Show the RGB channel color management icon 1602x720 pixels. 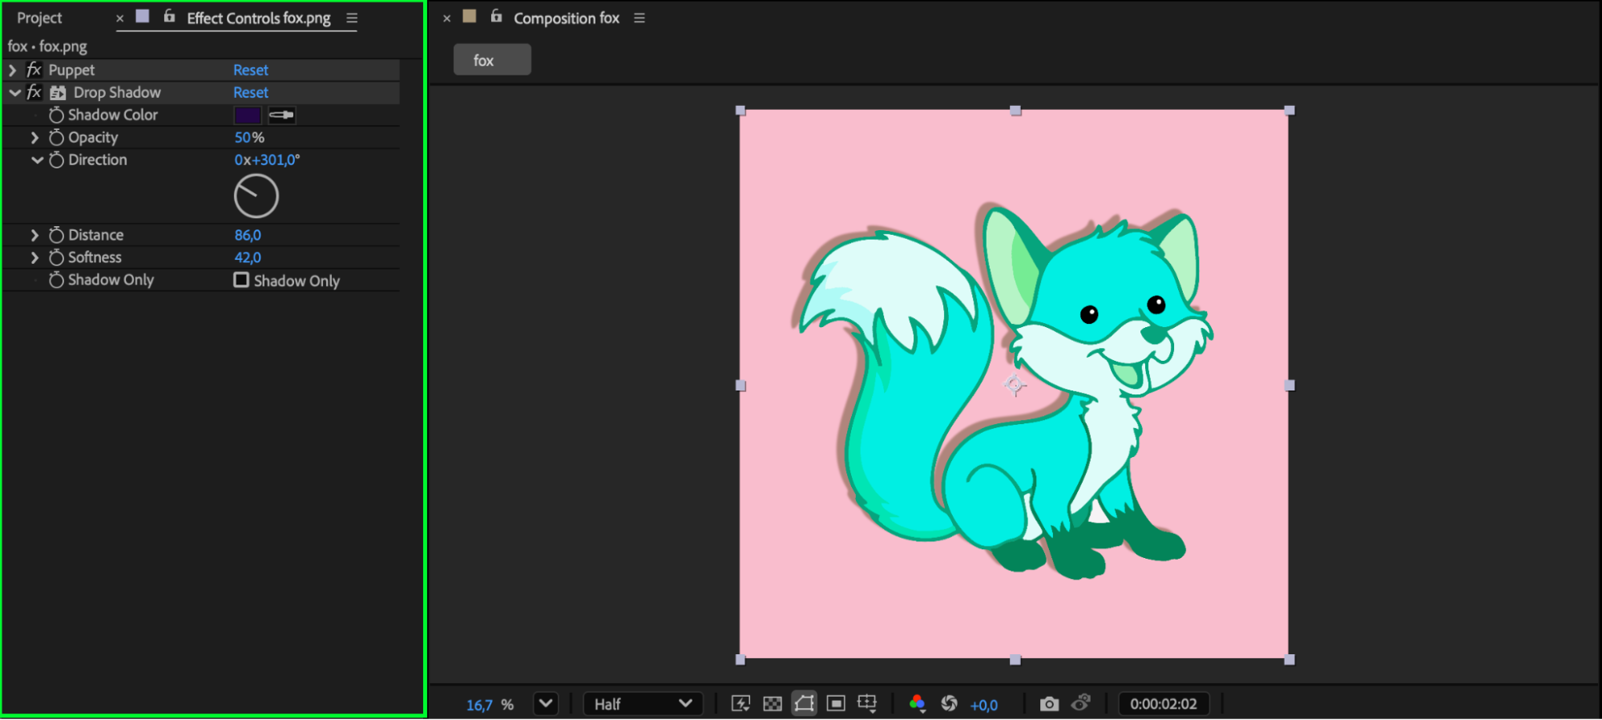click(x=918, y=704)
